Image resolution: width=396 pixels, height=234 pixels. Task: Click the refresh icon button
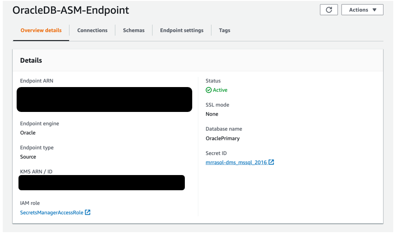pos(329,10)
